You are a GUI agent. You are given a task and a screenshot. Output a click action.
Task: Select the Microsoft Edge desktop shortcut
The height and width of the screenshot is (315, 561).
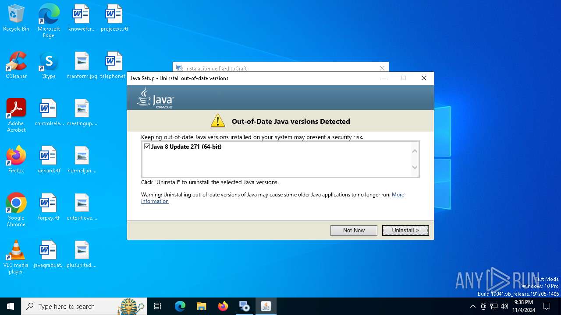click(x=49, y=21)
